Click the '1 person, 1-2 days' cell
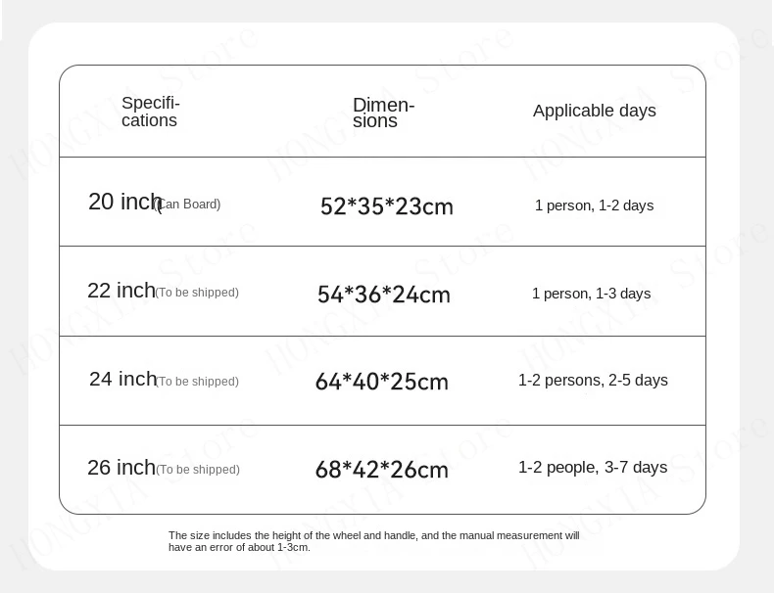The width and height of the screenshot is (774, 593). click(594, 205)
